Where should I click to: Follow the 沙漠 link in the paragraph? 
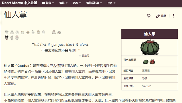(x=103, y=66)
